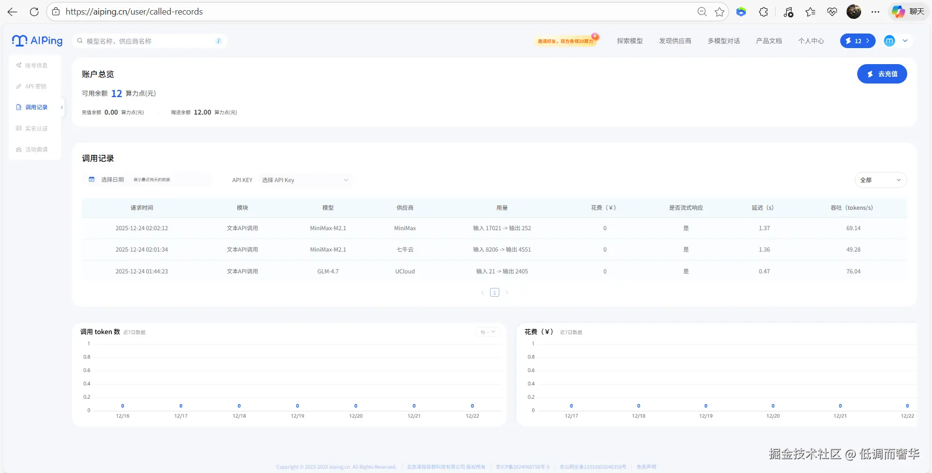Open the 免责声明 footer link
This screenshot has width=932, height=473.
tap(646, 467)
